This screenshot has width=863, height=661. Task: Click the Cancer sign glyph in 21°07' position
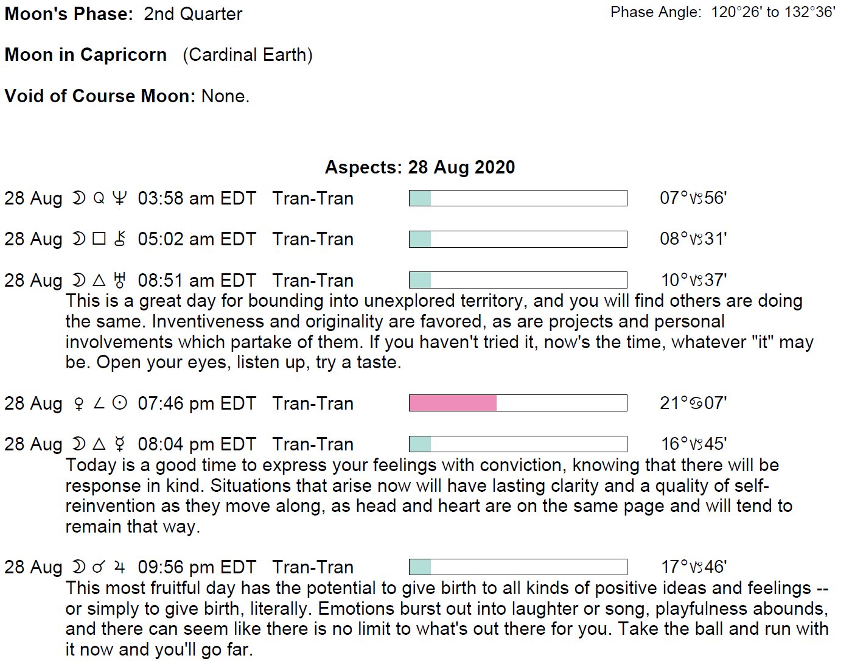[696, 403]
